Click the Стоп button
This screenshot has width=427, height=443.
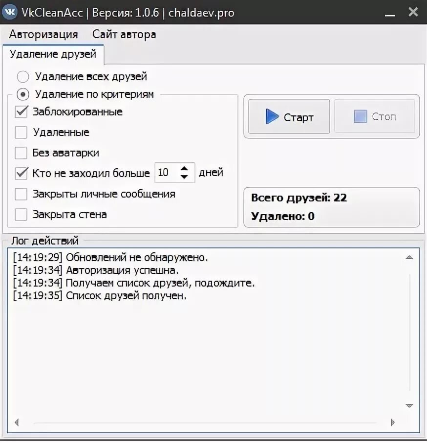tap(375, 116)
